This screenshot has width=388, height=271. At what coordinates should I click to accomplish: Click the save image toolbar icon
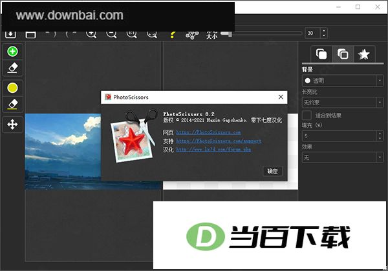pos(30,34)
